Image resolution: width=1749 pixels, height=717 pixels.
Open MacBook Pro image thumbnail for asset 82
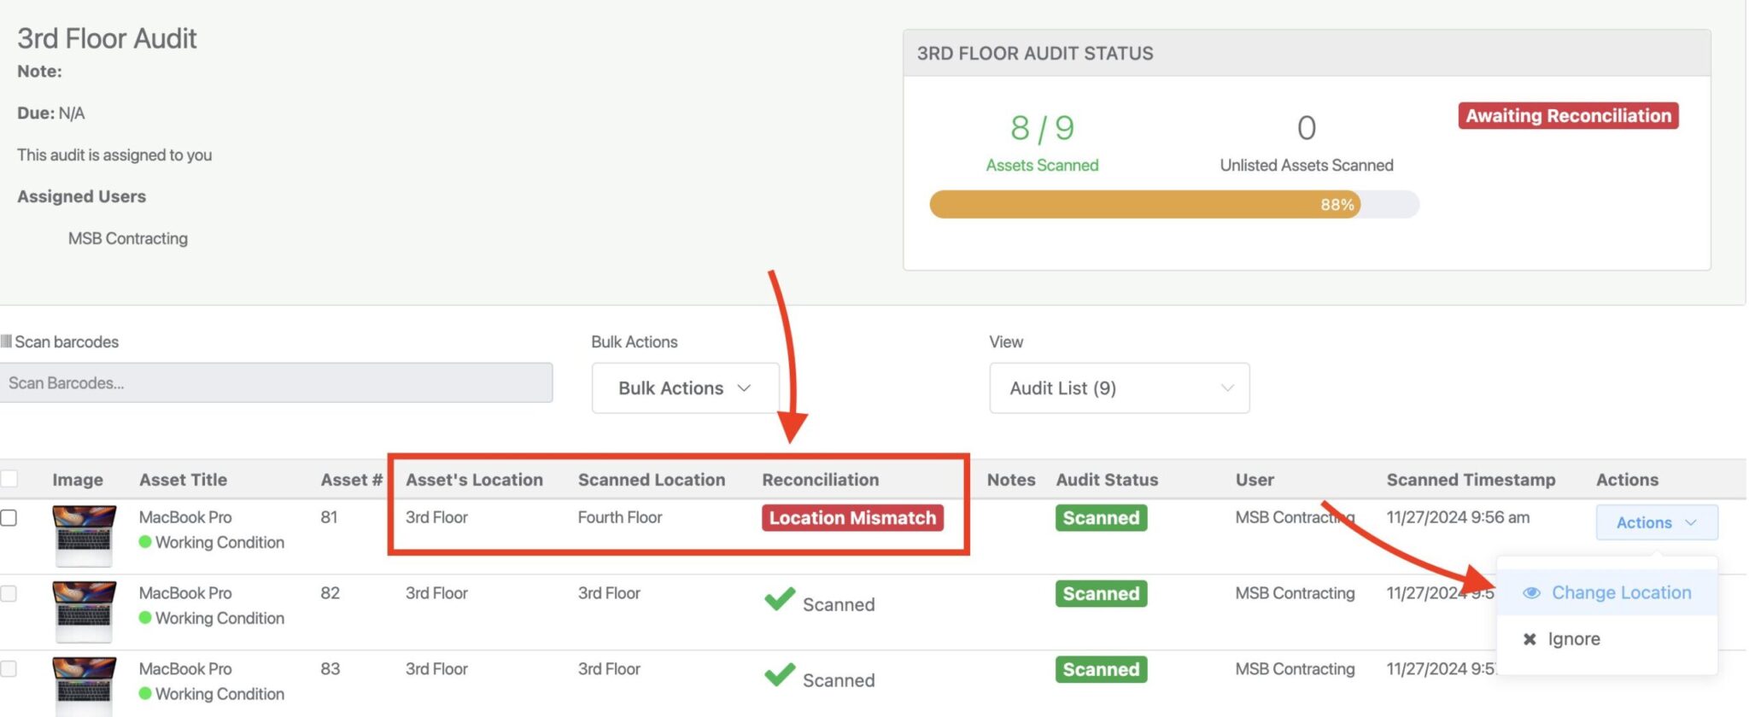click(x=84, y=611)
